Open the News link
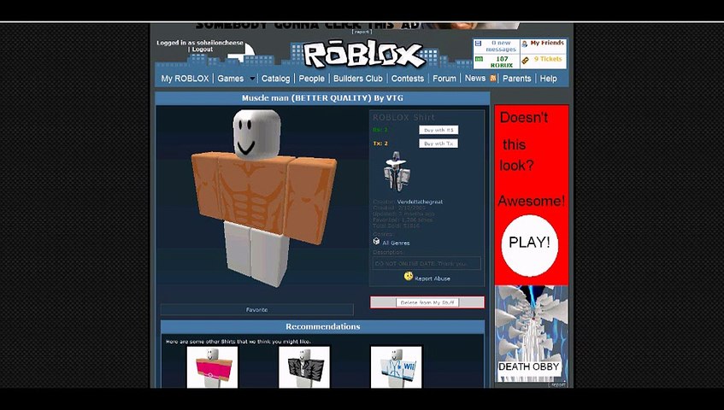Viewport: 724px width, 410px height. pos(474,78)
